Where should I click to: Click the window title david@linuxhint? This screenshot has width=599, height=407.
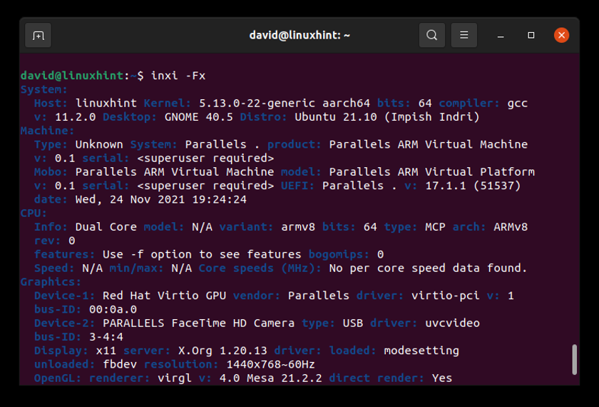coord(299,35)
